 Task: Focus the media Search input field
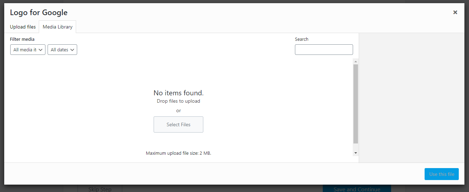click(x=324, y=50)
